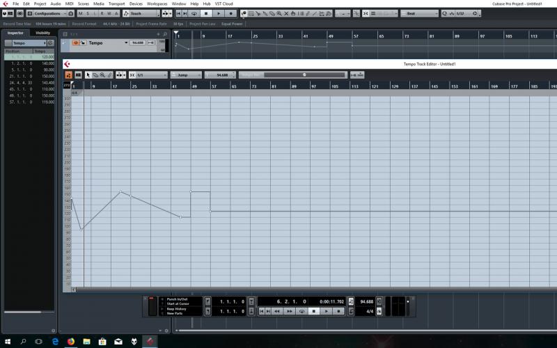This screenshot has height=348, width=557.
Task: Select the Draw pencil tool in Tempo Editor
Action: coord(109,75)
